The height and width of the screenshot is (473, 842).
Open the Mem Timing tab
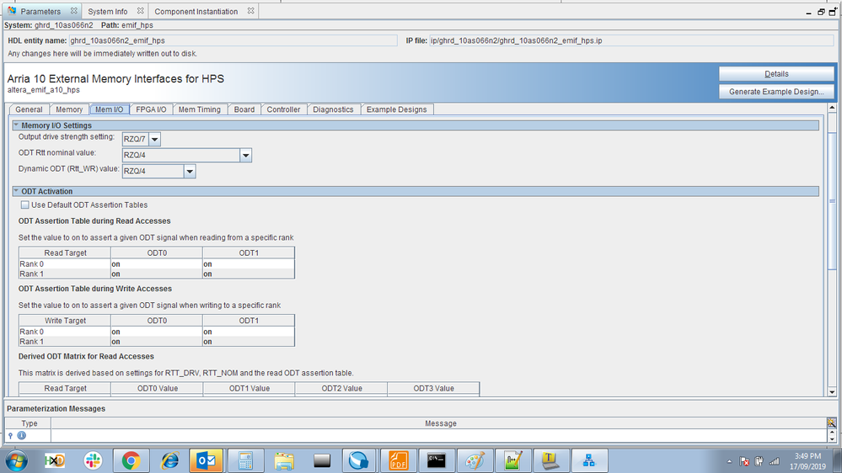[x=199, y=109]
